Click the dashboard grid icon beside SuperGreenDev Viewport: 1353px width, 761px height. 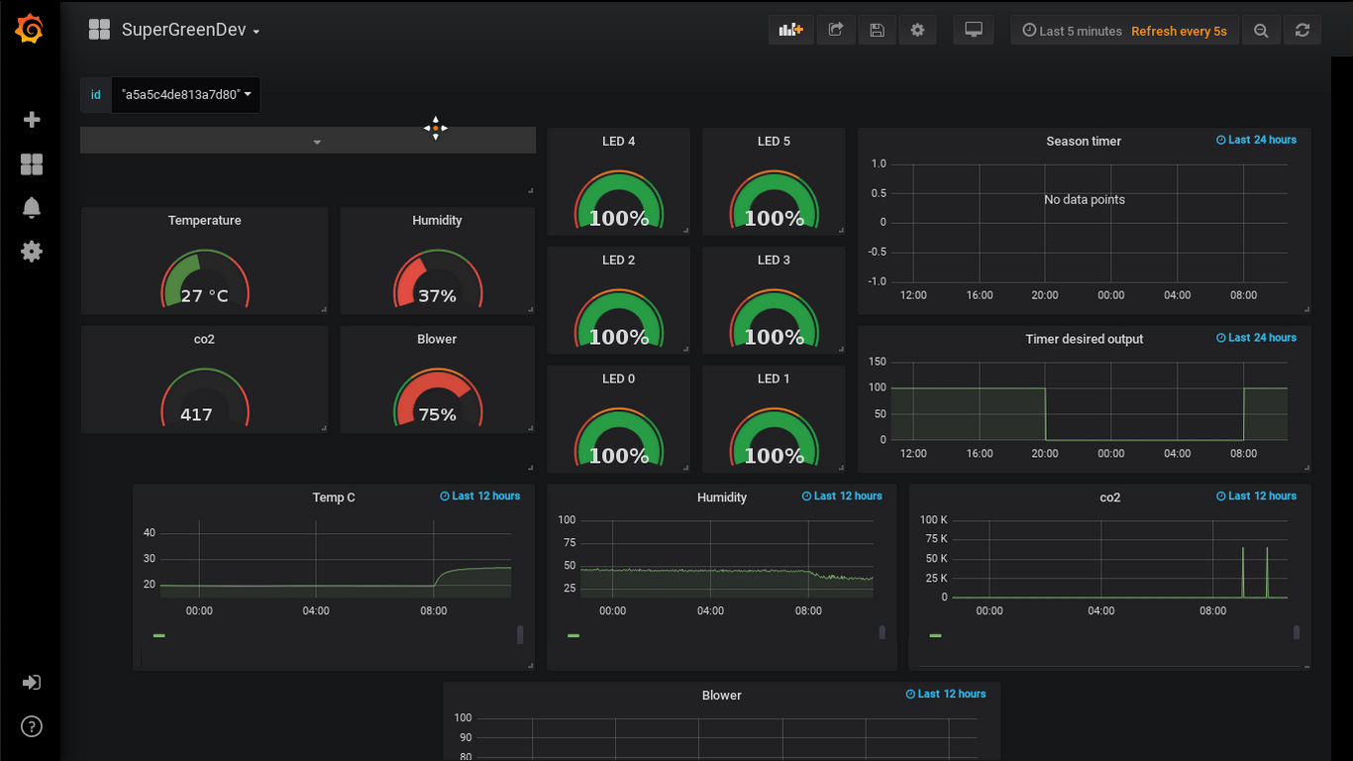[99, 30]
